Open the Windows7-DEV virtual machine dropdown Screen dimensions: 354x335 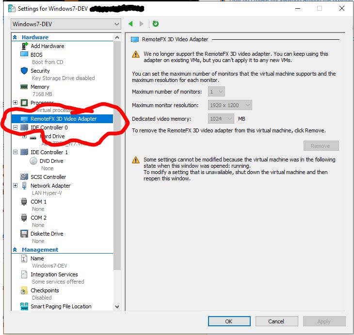click(x=66, y=24)
